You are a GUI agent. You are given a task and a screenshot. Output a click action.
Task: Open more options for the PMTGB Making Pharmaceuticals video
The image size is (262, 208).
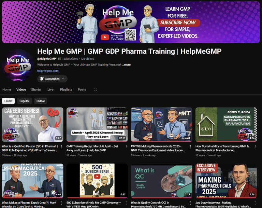click(191, 147)
